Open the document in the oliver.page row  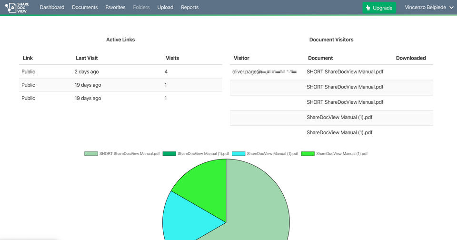tap(345, 71)
